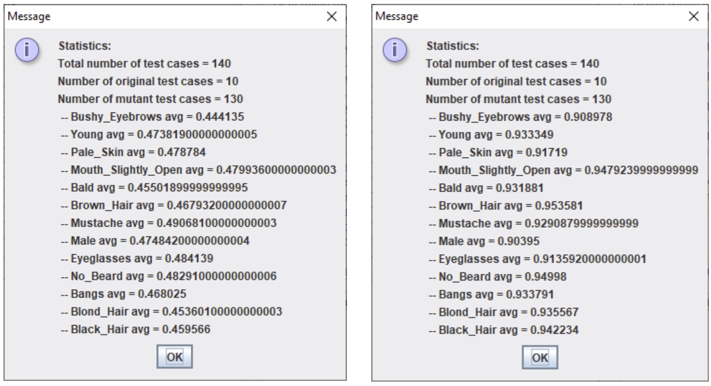Select the Bangs avg = 0.933791 line
The image size is (711, 386).
491,294
